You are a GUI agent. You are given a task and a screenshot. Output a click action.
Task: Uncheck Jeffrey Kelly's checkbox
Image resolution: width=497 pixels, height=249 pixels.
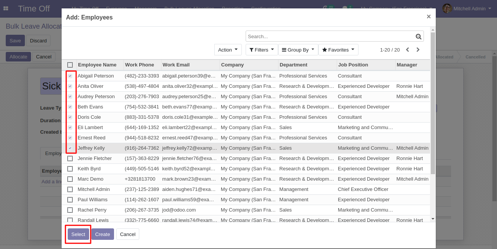[70, 148]
